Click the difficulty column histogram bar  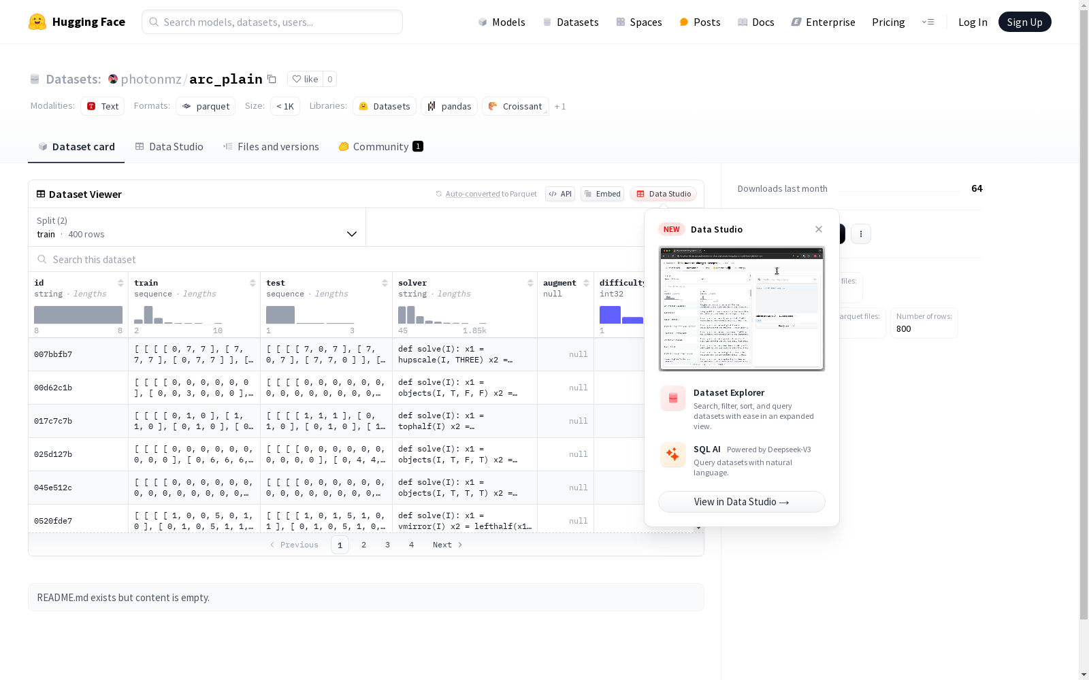pos(610,315)
